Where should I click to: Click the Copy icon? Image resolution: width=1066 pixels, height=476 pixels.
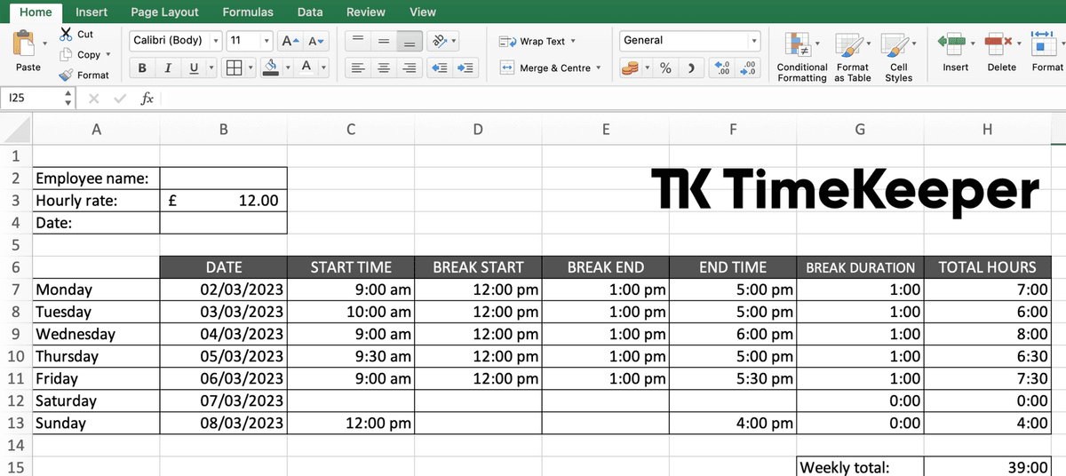click(x=66, y=54)
